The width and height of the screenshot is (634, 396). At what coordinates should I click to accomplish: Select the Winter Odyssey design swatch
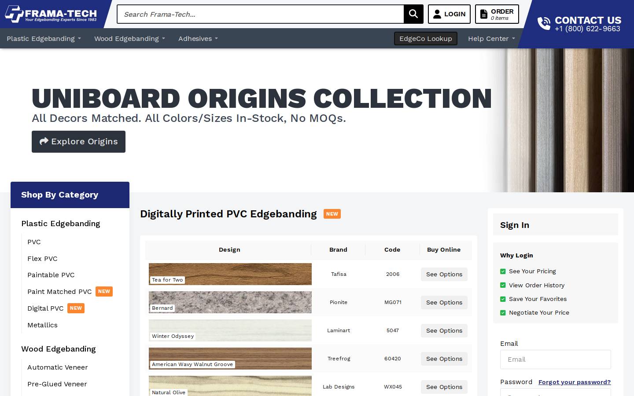coord(230,330)
